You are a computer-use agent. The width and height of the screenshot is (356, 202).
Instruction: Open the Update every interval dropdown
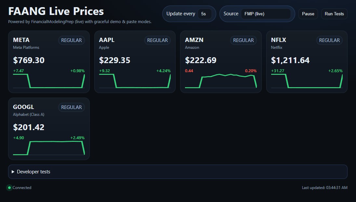[204, 14]
